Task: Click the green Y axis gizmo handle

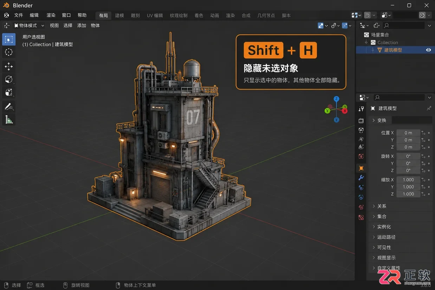Action: 327,111
